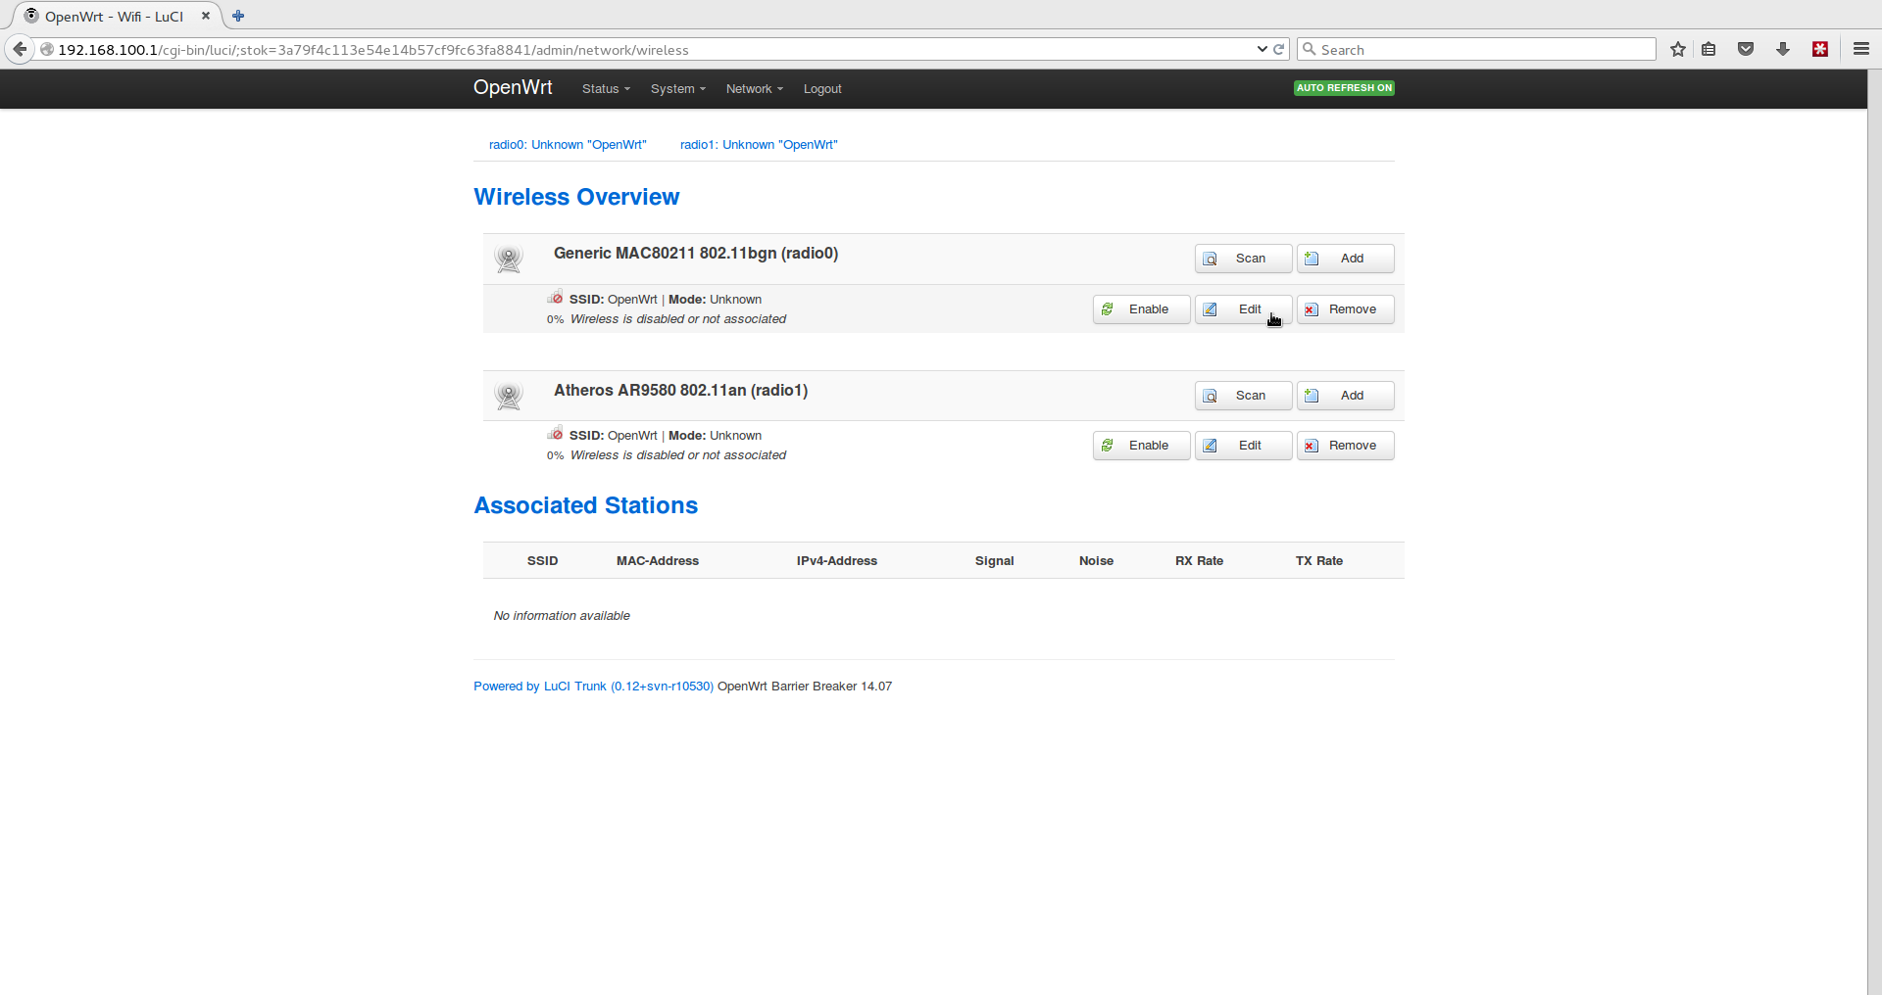
Task: Click the red extension icon in toolbar
Action: pyautogui.click(x=1820, y=49)
